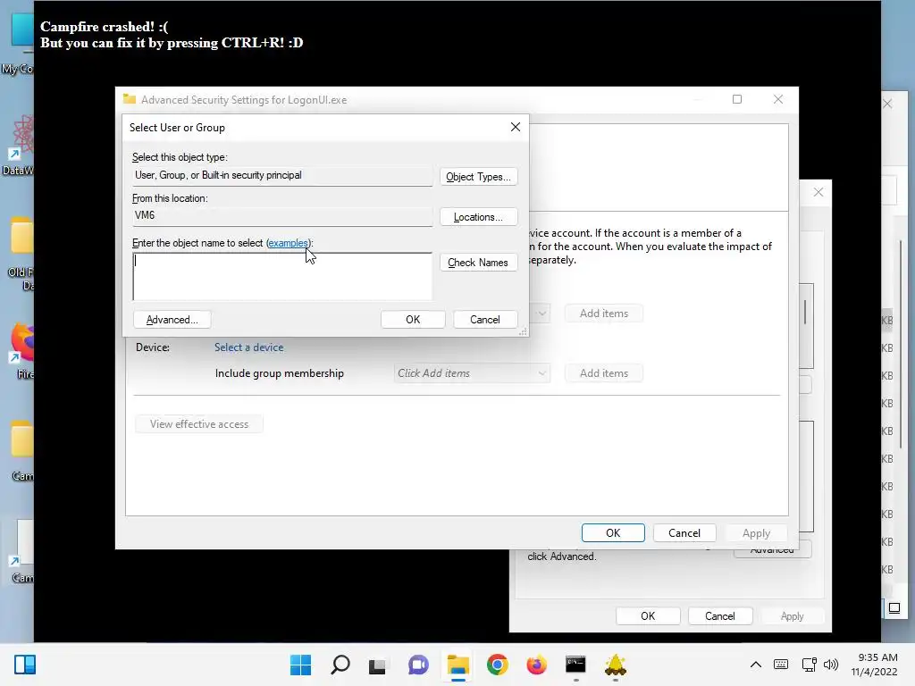915x686 pixels.
Task: Confirm Select User or Group with OK
Action: 413,320
